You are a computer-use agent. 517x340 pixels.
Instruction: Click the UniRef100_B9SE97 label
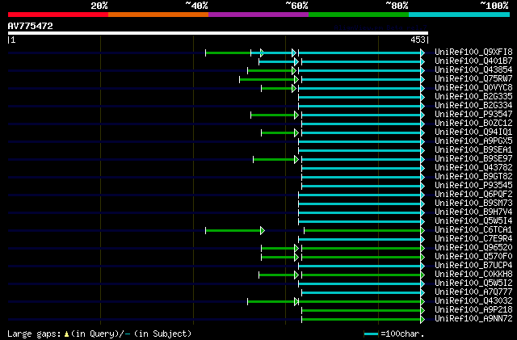[473, 159]
